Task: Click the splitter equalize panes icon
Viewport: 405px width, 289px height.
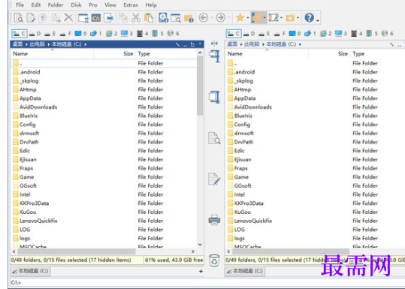Action: (214, 44)
